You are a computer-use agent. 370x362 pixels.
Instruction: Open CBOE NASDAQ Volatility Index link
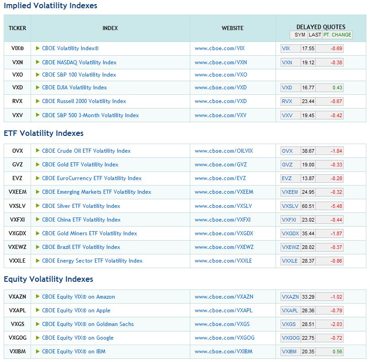click(79, 62)
